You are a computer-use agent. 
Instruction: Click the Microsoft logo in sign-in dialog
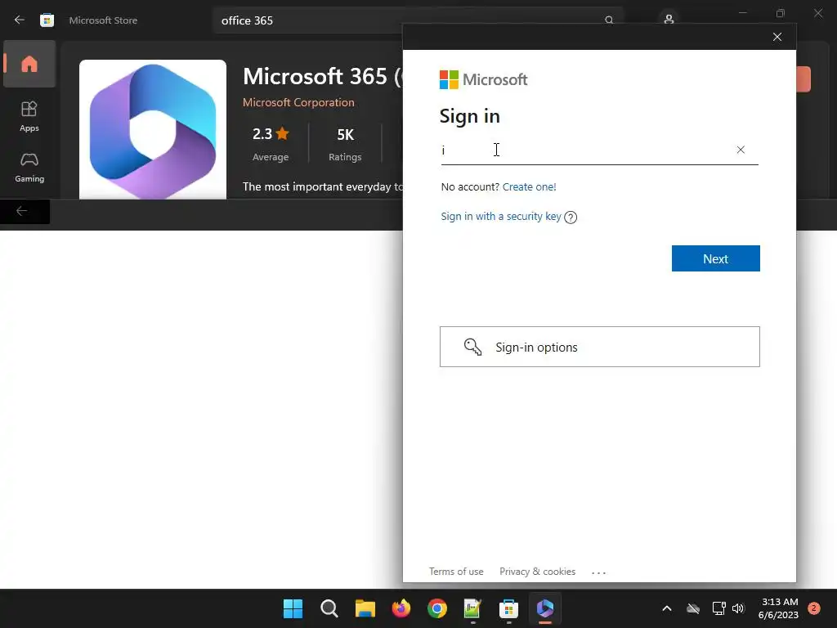tap(483, 79)
